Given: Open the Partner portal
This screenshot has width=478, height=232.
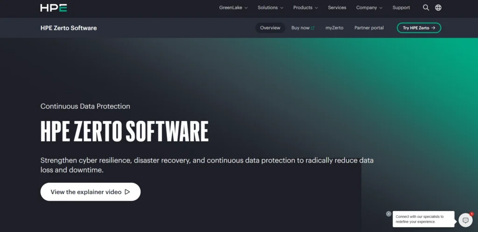Looking at the screenshot, I should click(x=369, y=28).
